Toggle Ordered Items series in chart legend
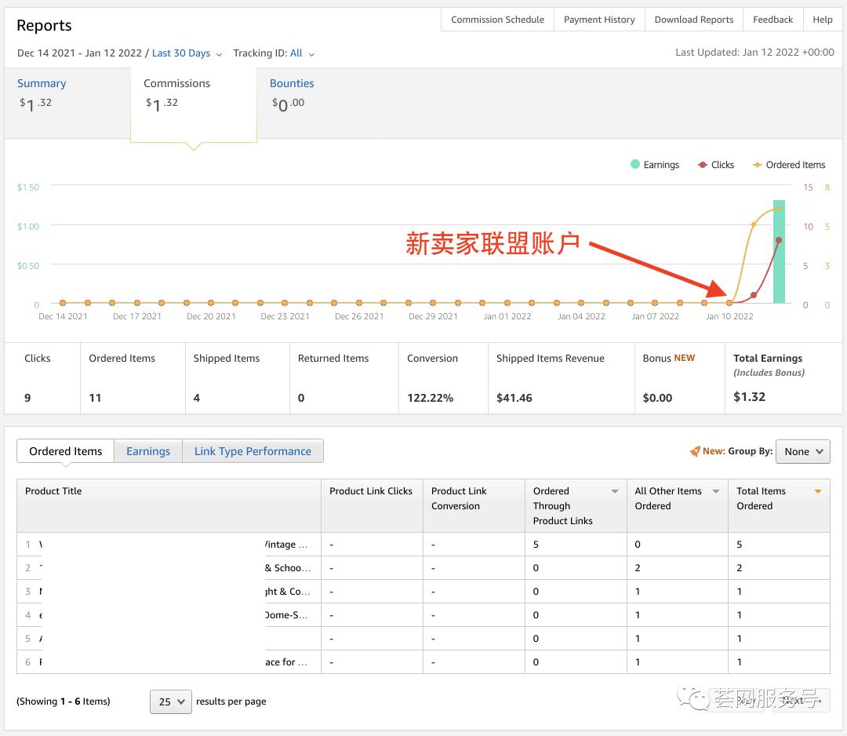Viewport: 847px width, 736px height. tap(788, 165)
